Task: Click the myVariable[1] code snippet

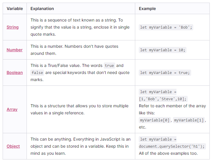Action: [189, 120]
